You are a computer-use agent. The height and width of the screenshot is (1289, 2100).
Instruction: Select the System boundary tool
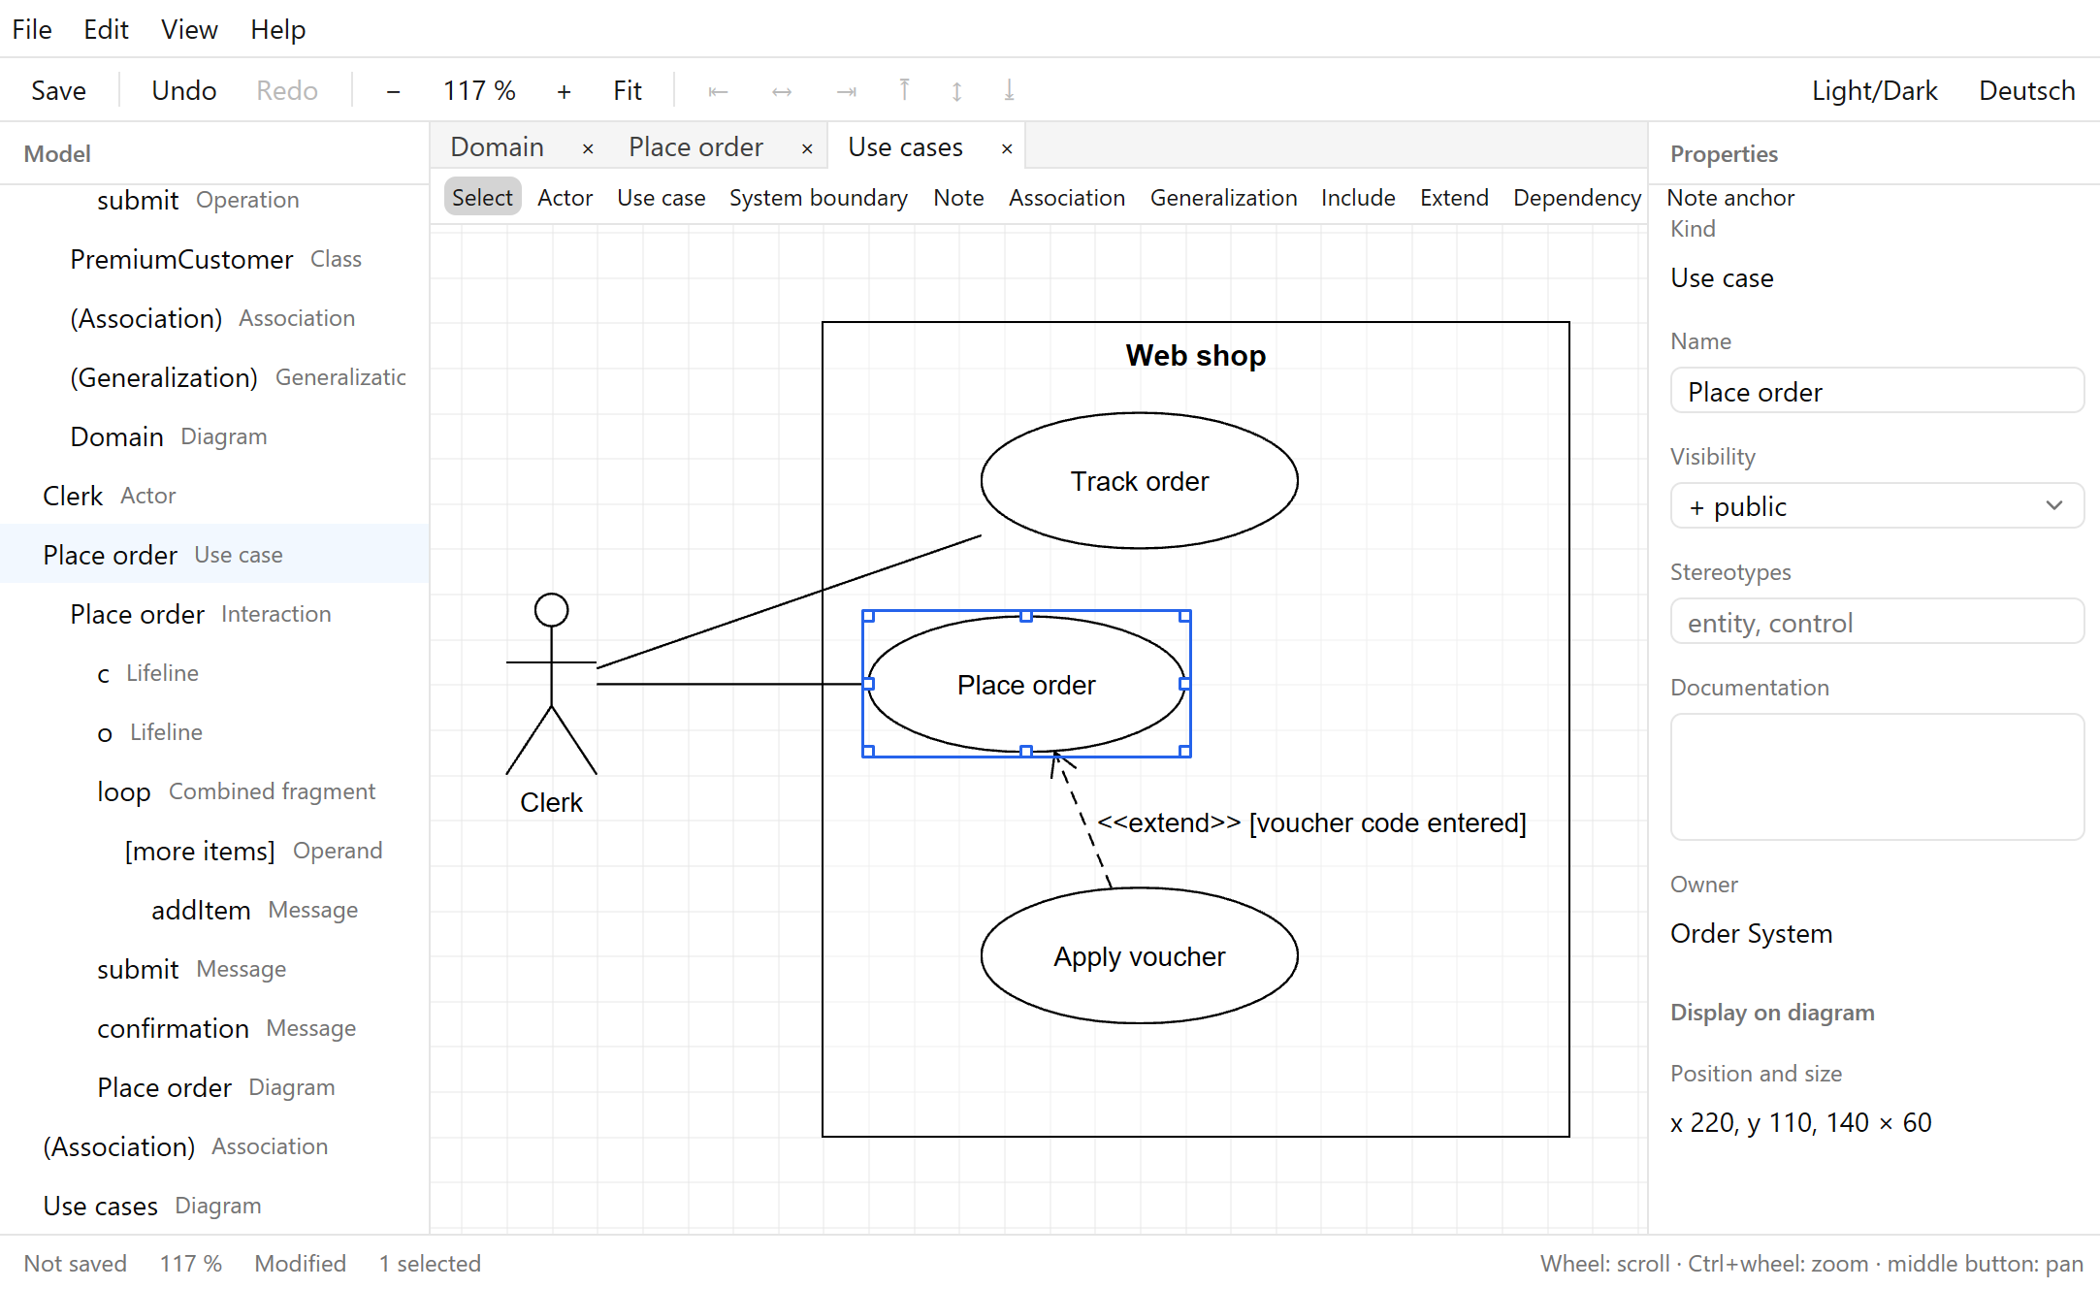pyautogui.click(x=819, y=198)
